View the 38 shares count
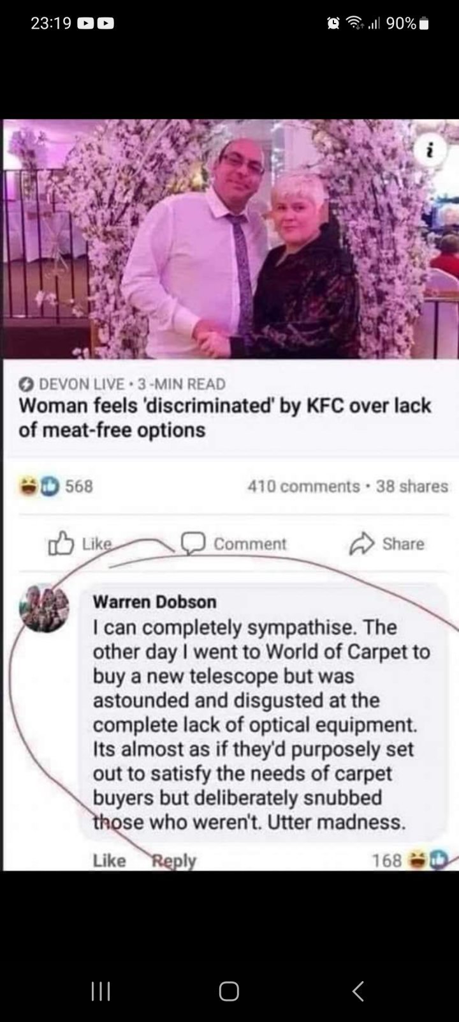Screen dimensions: 459x1022 coord(412,486)
